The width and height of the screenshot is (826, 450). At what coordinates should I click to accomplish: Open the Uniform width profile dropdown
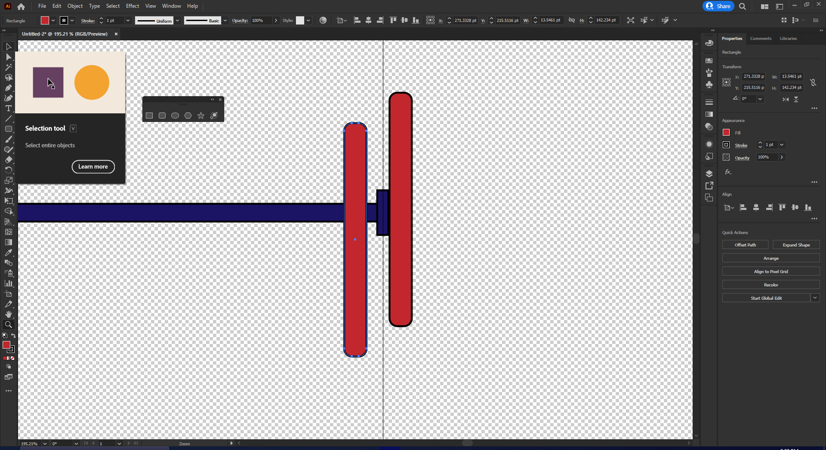tap(178, 20)
